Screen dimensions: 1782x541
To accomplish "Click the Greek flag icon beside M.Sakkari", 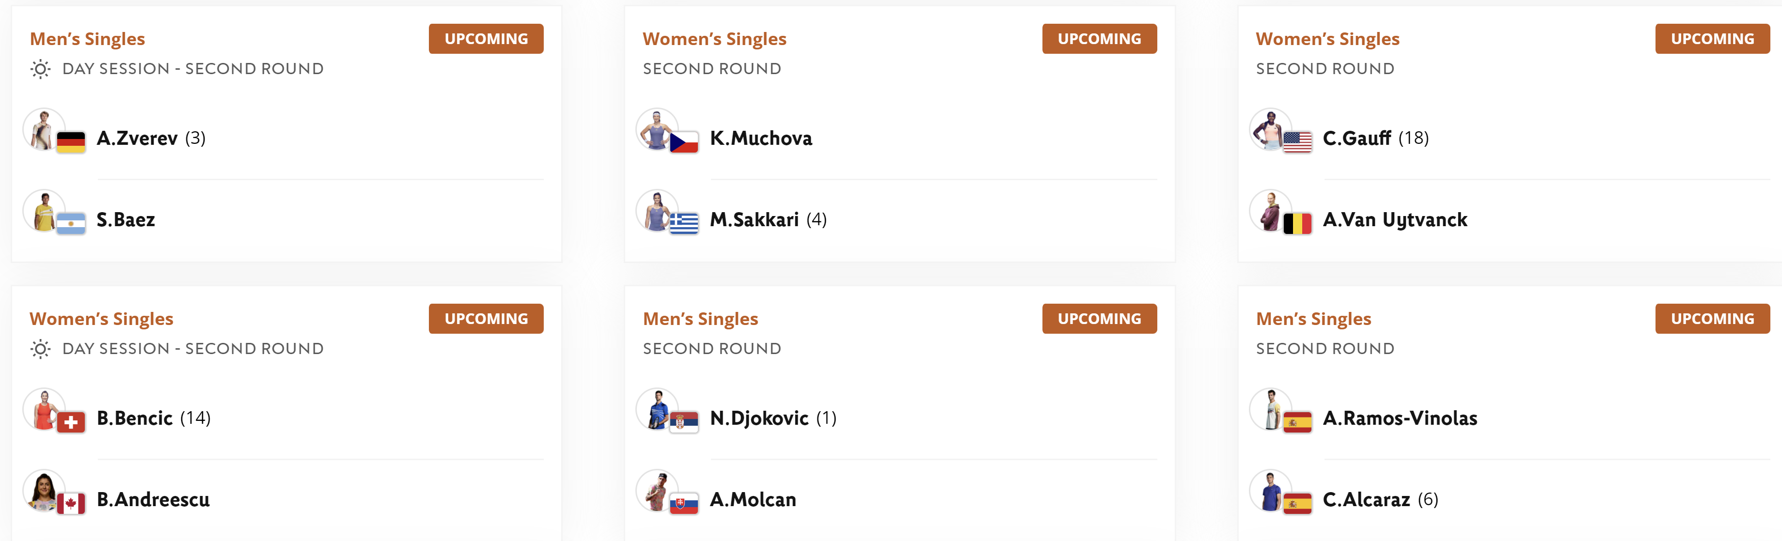I will [x=683, y=223].
